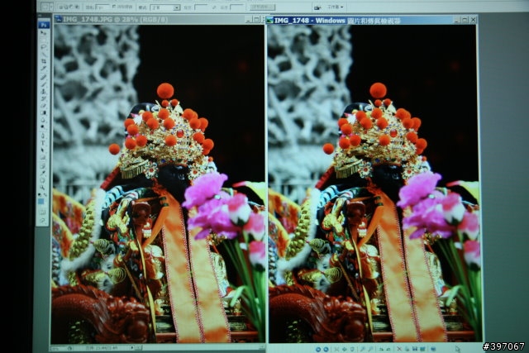Select the Horizontal Type tool
The width and height of the screenshot is (529, 353).
tap(43, 142)
